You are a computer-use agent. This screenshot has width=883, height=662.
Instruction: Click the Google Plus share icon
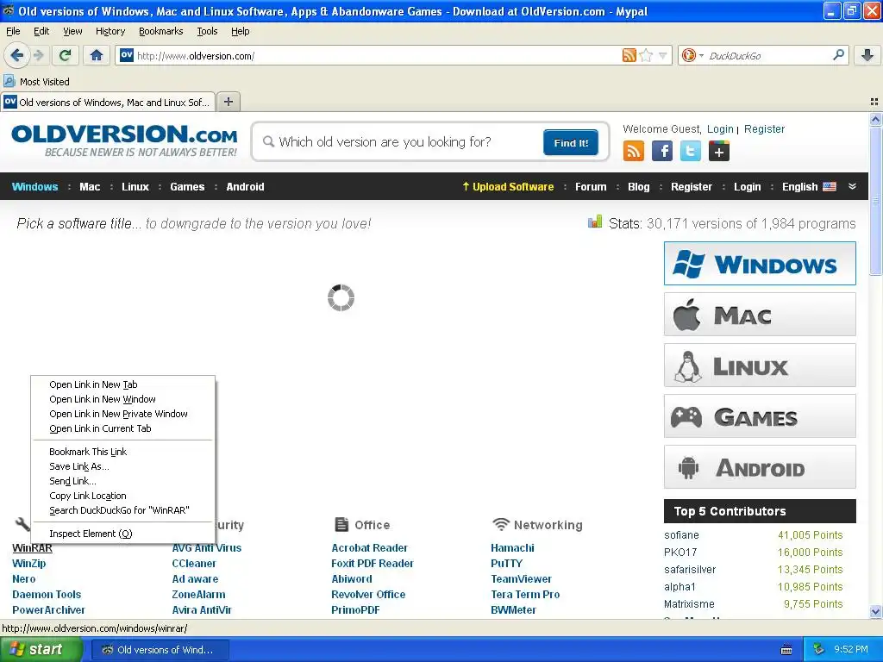click(x=719, y=151)
